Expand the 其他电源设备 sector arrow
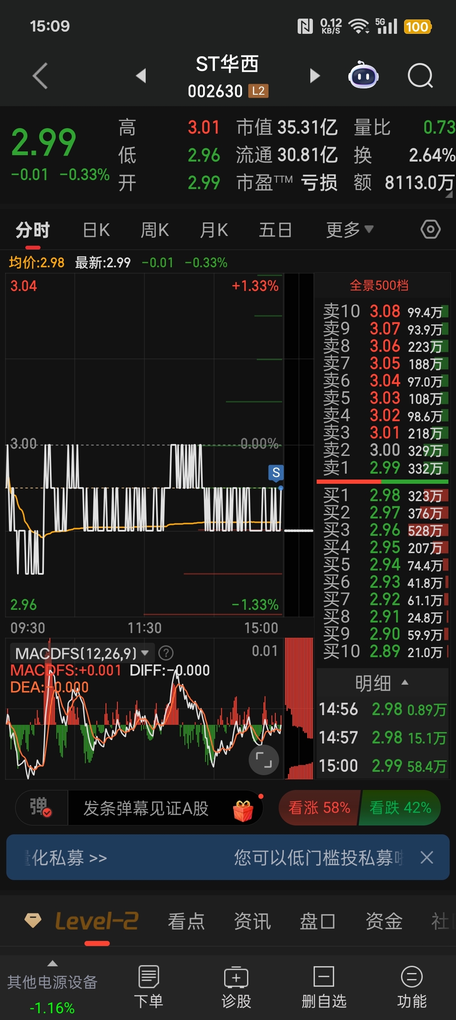Screen dimensions: 456x1020 pyautogui.click(x=52, y=963)
